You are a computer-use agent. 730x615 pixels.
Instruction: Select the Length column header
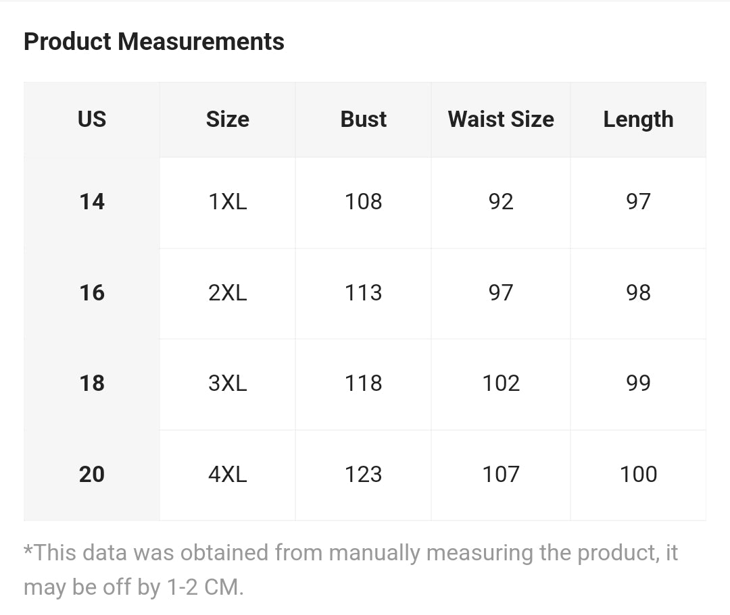pyautogui.click(x=638, y=119)
